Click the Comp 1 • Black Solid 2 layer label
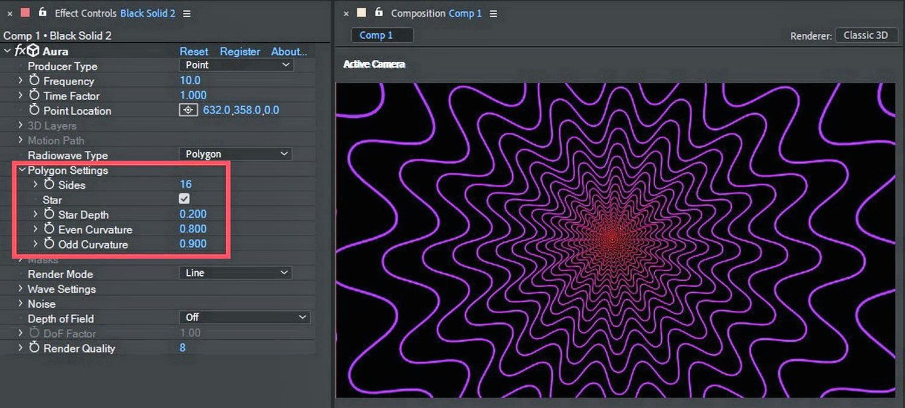The image size is (905, 408). click(57, 36)
